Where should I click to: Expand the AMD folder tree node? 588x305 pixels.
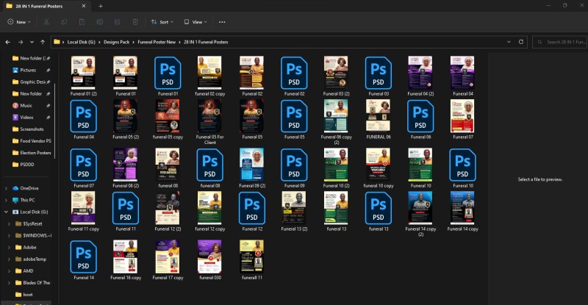(10, 271)
